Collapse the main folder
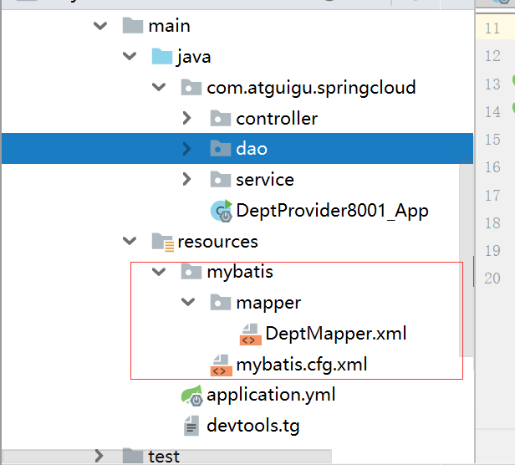 [x=100, y=26]
